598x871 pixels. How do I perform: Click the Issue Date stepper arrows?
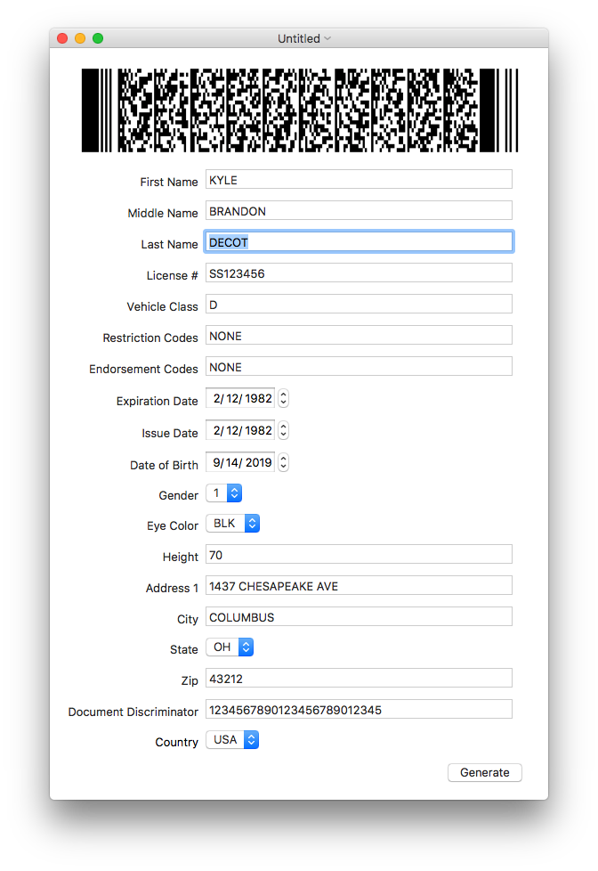[283, 430]
